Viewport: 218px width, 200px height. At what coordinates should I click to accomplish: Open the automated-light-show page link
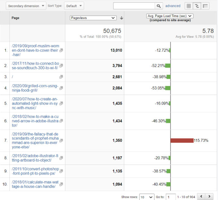(x=35, y=103)
